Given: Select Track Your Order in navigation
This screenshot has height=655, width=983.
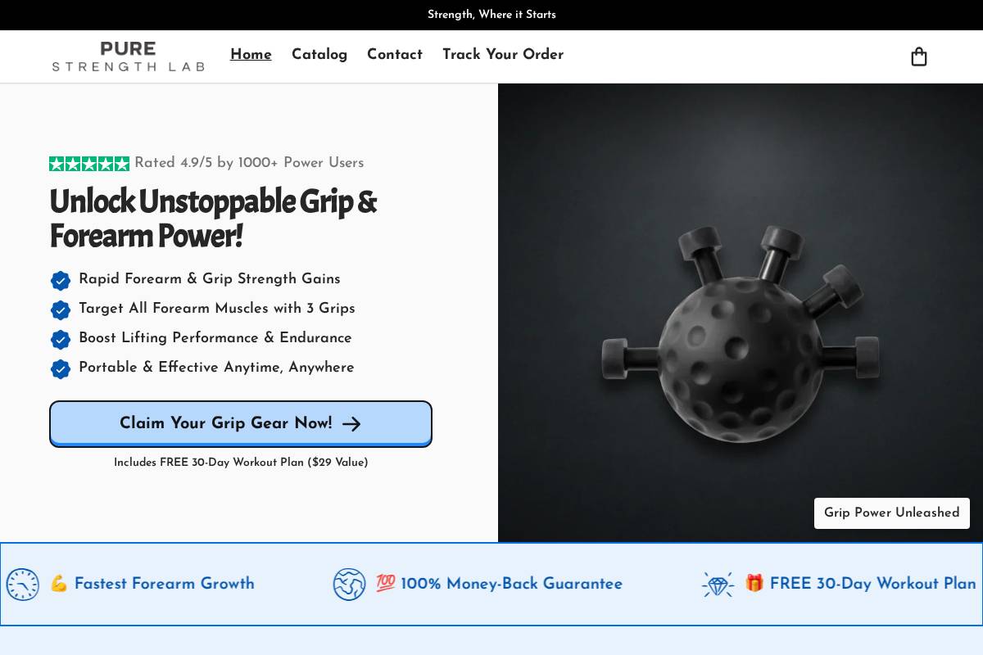Looking at the screenshot, I should coord(503,55).
